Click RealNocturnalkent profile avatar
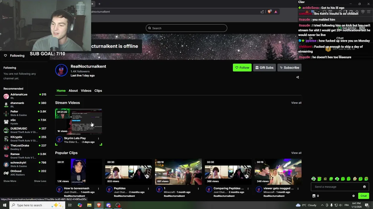 (x=61, y=70)
